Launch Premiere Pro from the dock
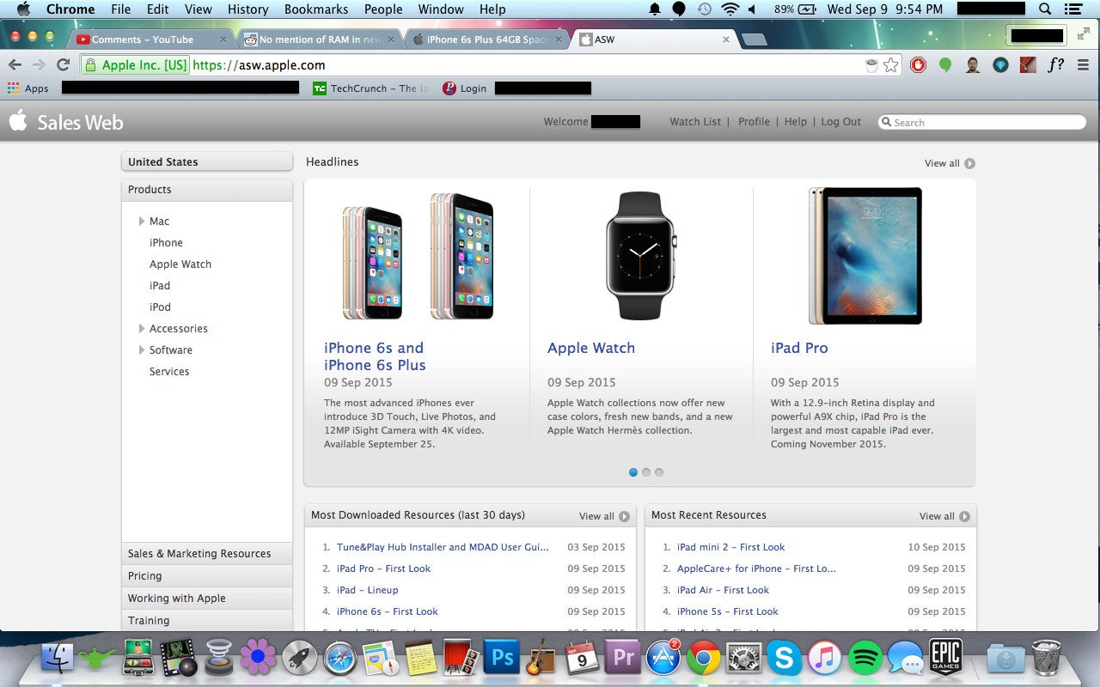This screenshot has height=687, width=1100. [623, 659]
